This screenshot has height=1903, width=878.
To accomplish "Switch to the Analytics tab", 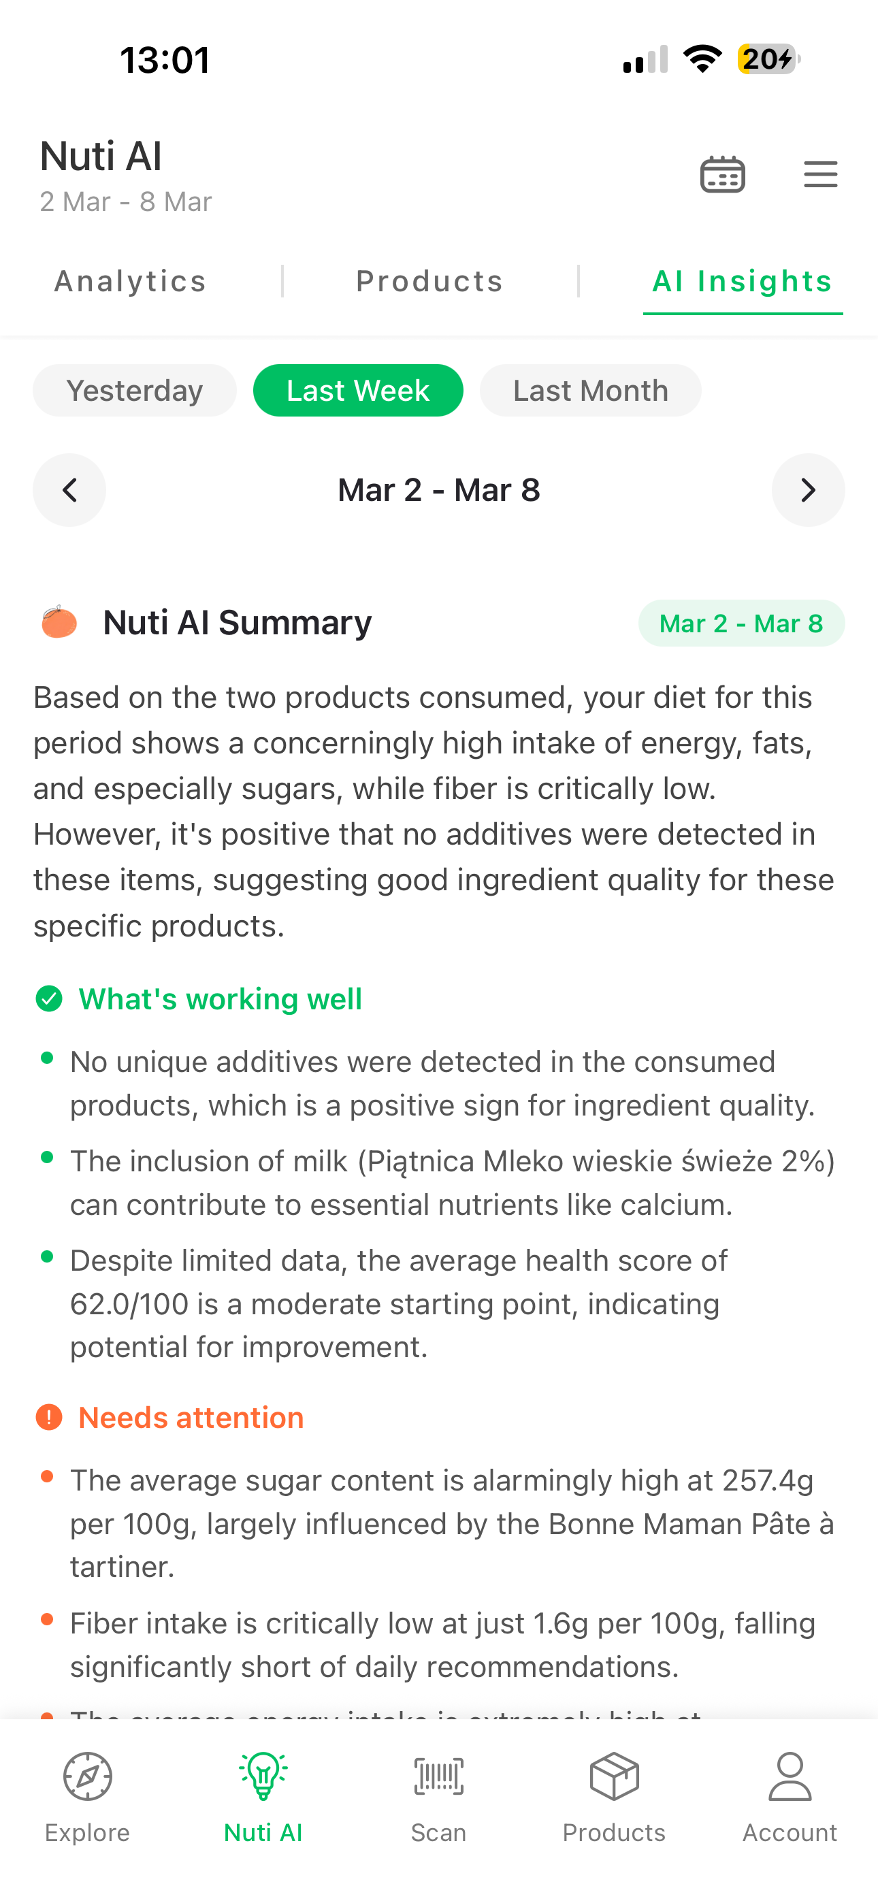I will click(x=130, y=282).
